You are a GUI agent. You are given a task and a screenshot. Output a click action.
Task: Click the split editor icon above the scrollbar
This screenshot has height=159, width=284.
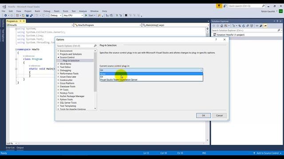208,29
